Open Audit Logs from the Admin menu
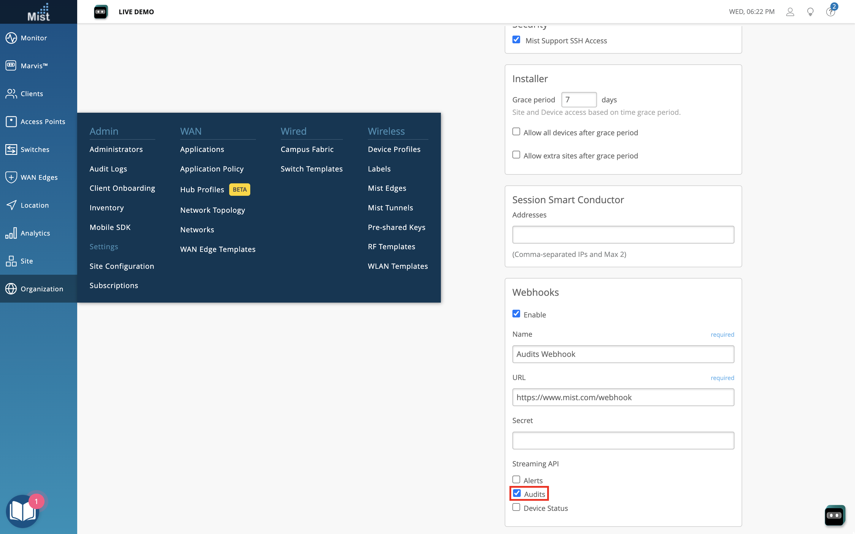 108,169
